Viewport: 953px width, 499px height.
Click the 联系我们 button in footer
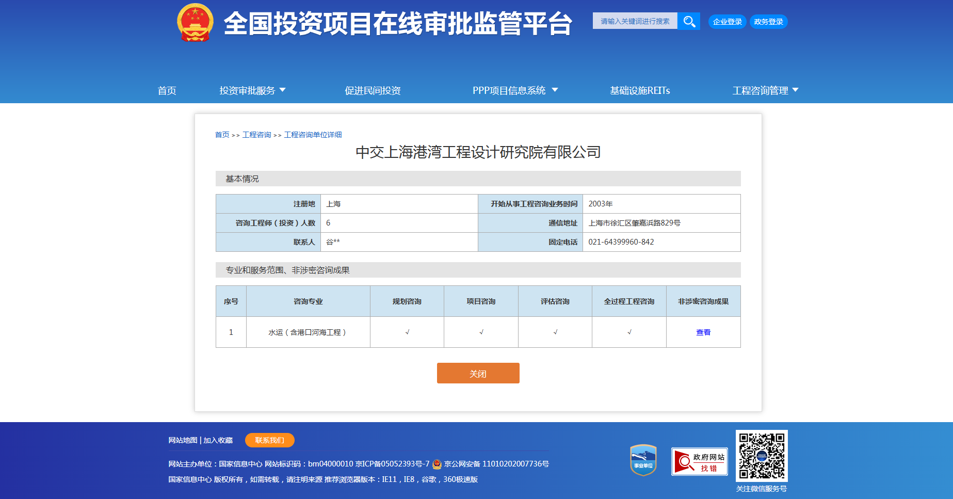coord(270,440)
